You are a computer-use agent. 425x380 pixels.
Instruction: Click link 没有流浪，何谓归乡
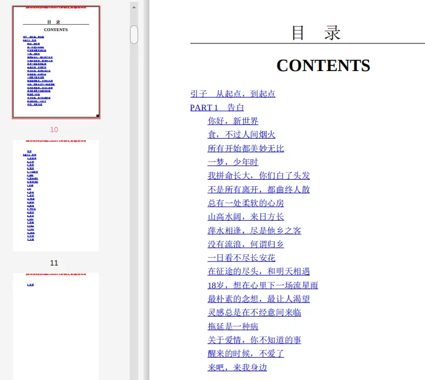click(246, 244)
